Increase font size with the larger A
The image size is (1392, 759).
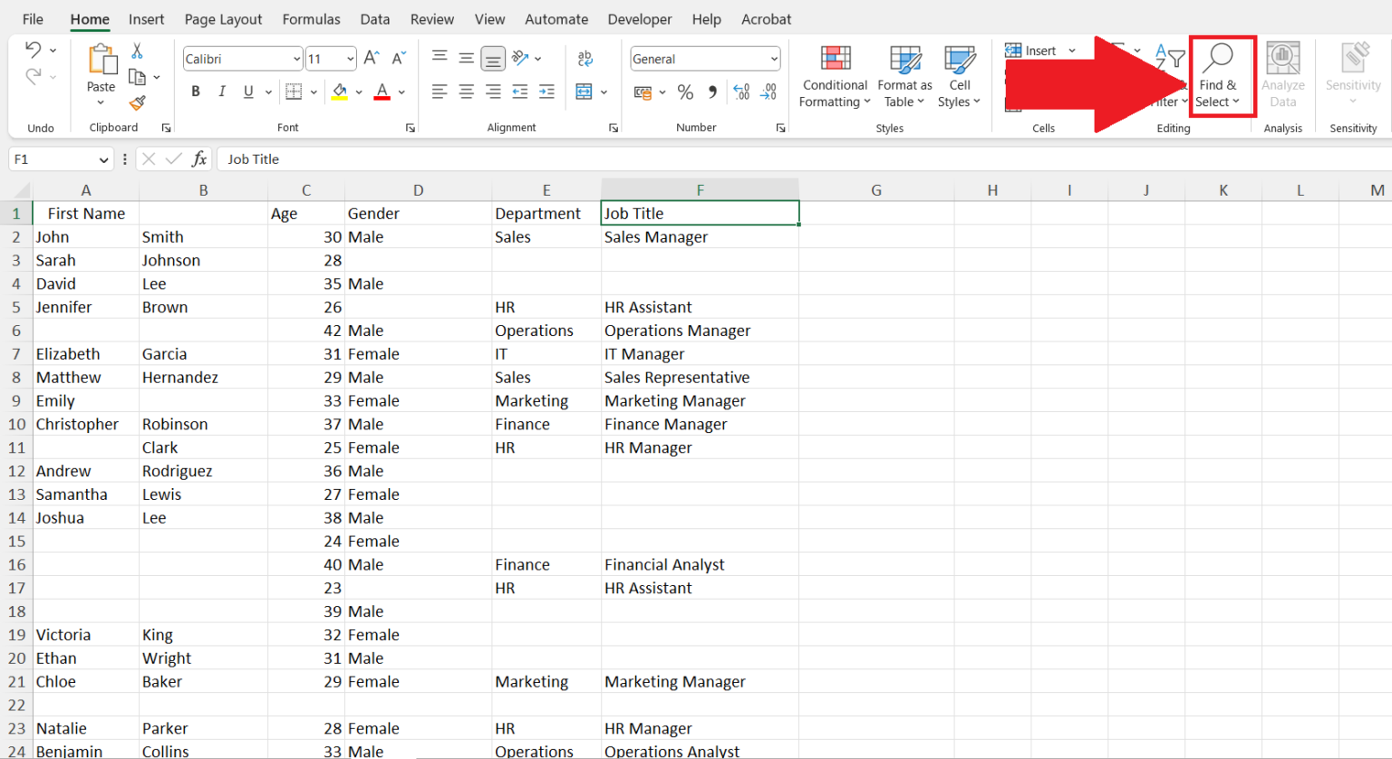[372, 59]
